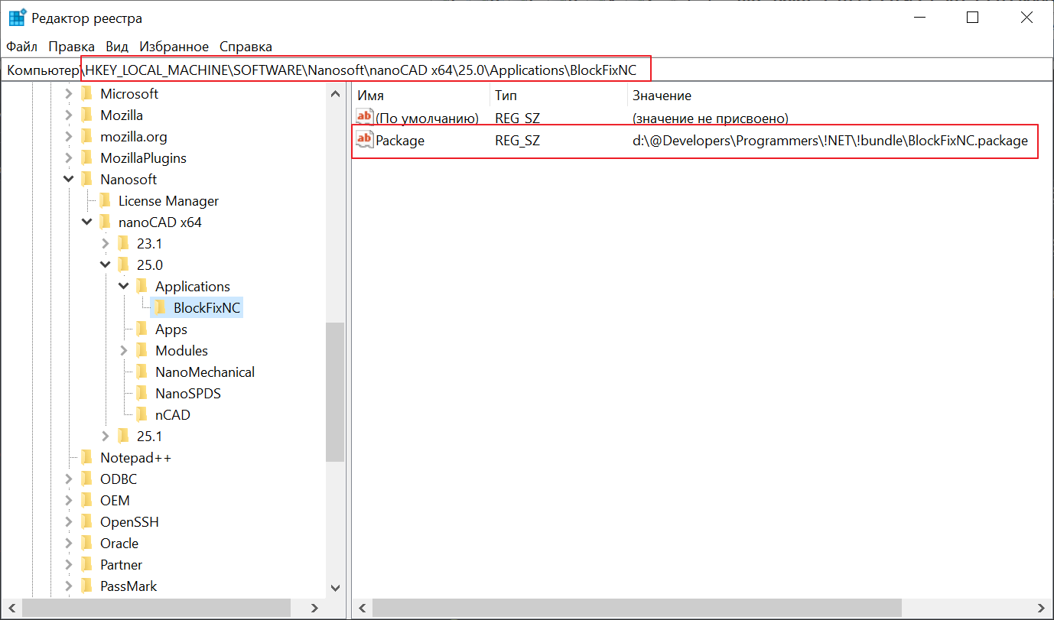This screenshot has height=620, width=1054.
Task: Expand the Partner key
Action: point(68,565)
